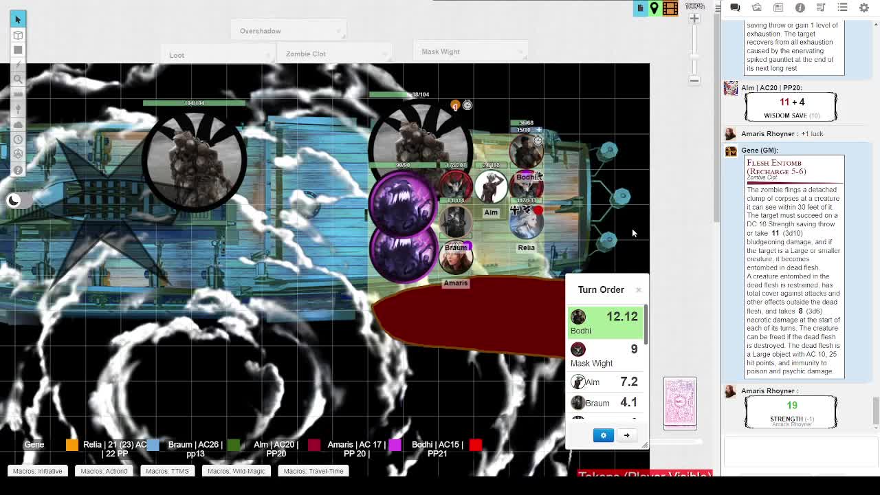Advance to next turn arrow button
The width and height of the screenshot is (880, 495).
click(626, 435)
